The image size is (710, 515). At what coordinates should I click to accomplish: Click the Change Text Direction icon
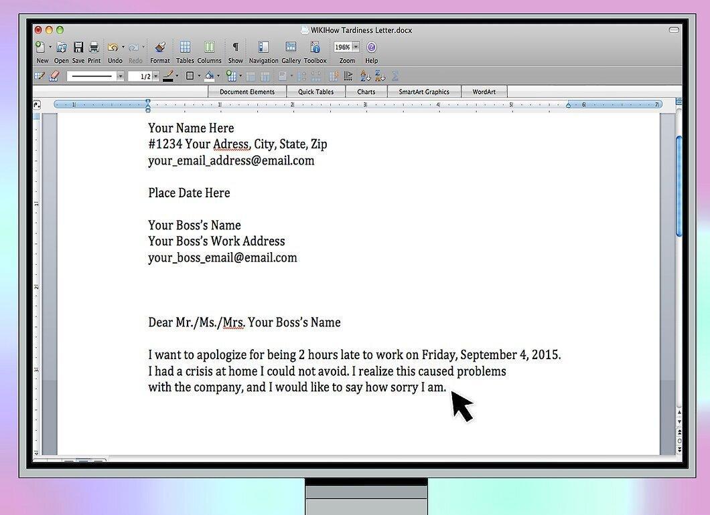click(x=348, y=76)
